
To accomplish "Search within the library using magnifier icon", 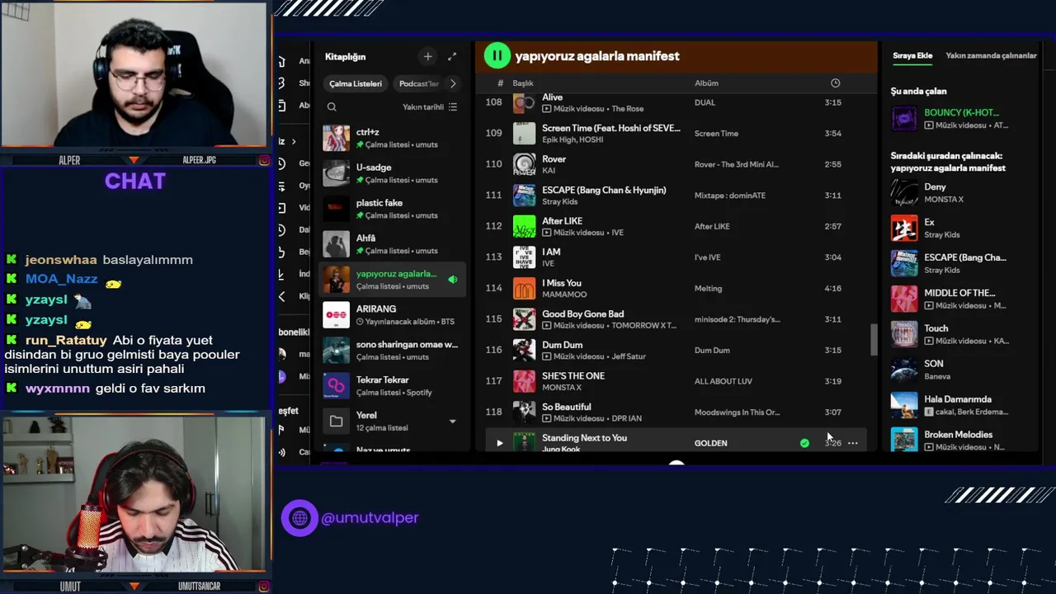I will click(332, 107).
